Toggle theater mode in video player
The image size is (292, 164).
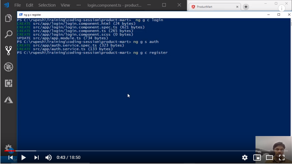pyautogui.click(x=269, y=158)
